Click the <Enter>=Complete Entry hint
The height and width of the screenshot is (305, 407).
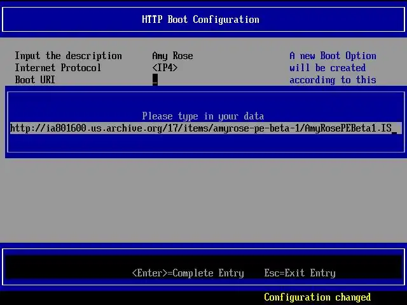pos(188,273)
